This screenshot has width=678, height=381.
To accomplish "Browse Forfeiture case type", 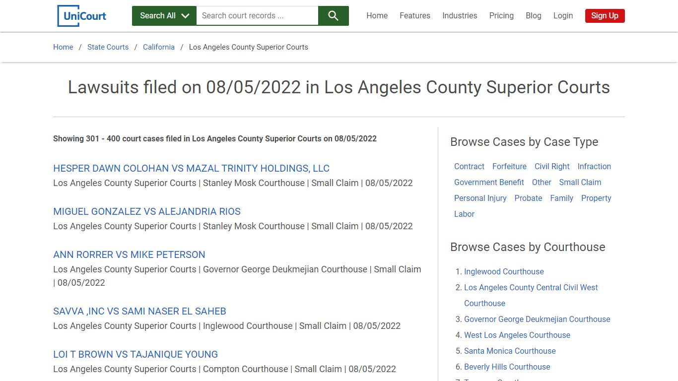I will click(509, 167).
